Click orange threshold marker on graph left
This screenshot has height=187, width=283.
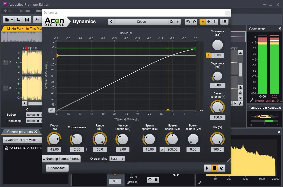point(58,55)
